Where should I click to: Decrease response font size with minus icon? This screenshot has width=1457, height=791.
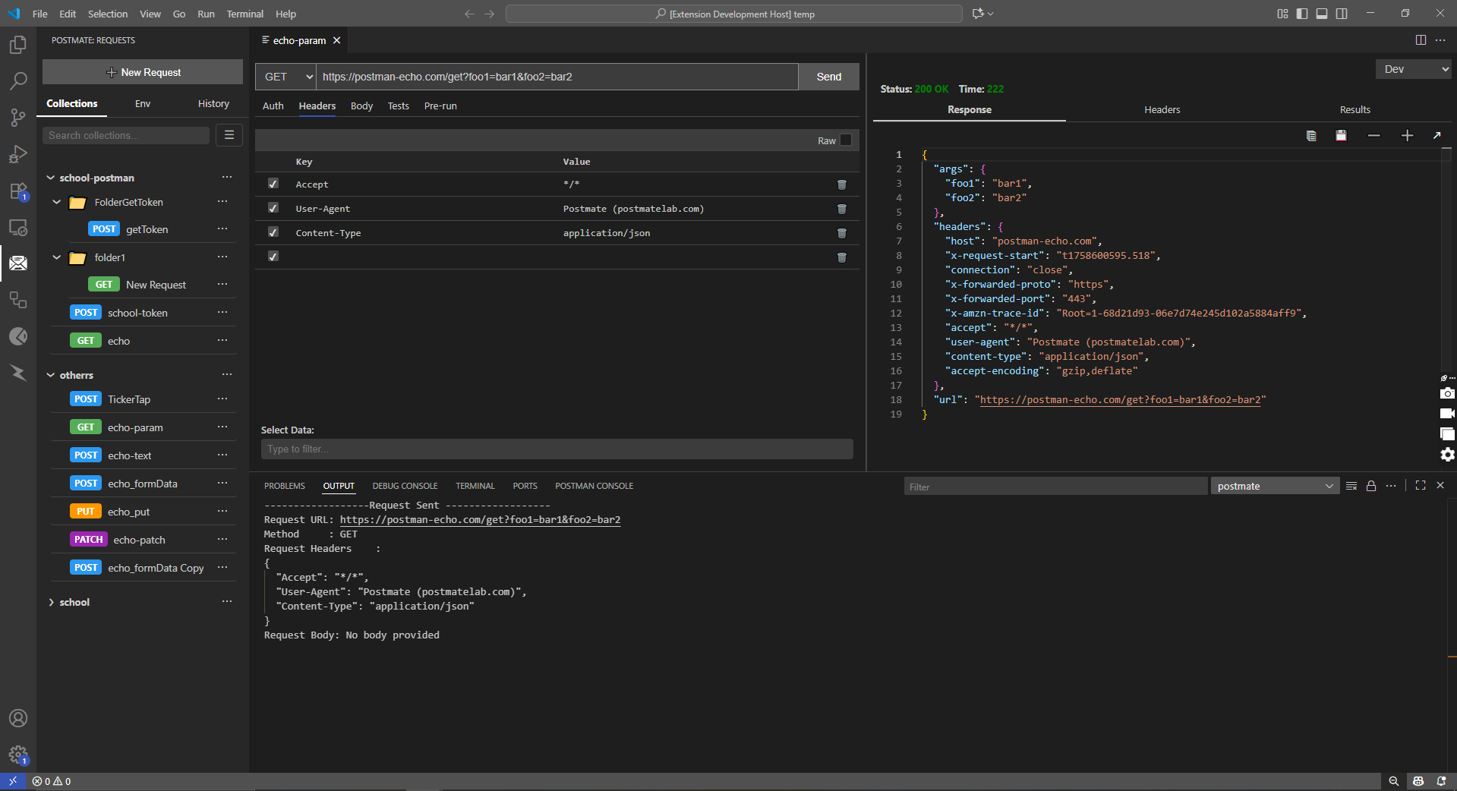pos(1373,136)
